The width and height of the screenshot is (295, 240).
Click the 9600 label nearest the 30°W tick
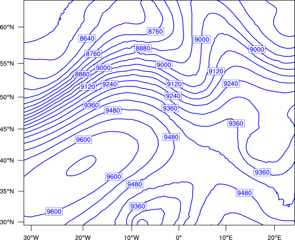pos(54,212)
